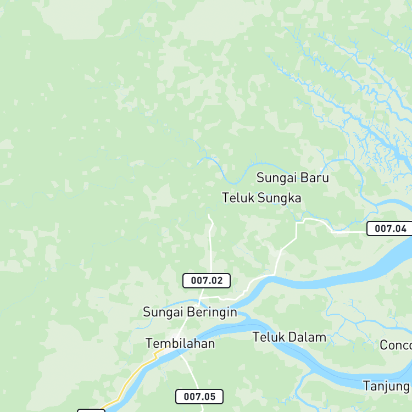
Task: Click the 007.04 road shield
Action: pyautogui.click(x=389, y=229)
